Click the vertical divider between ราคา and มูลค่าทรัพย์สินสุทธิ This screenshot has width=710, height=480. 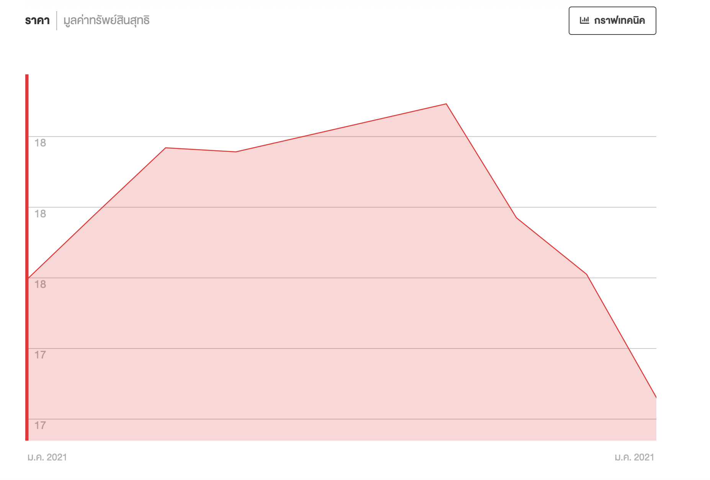click(x=57, y=21)
